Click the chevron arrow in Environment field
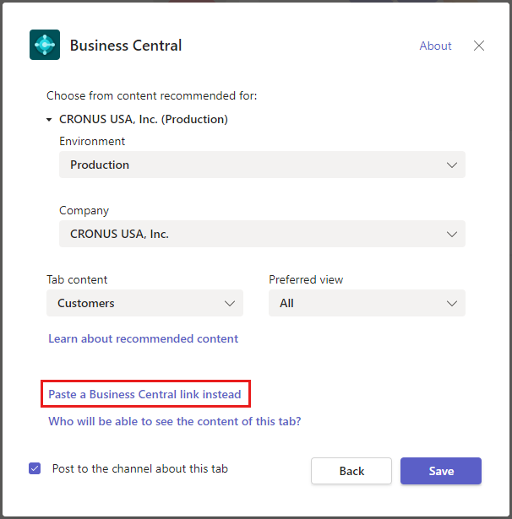512x519 pixels. click(452, 165)
